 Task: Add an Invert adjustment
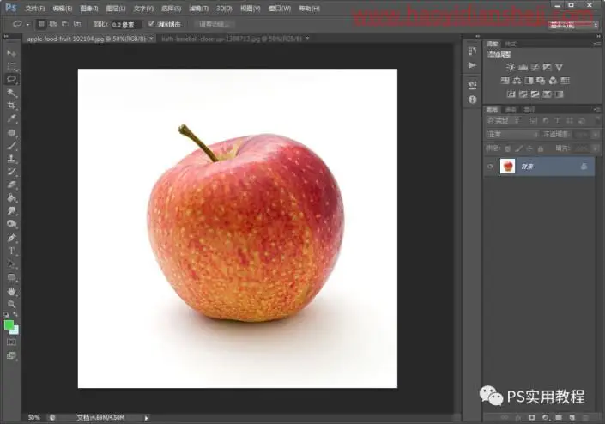[x=511, y=94]
